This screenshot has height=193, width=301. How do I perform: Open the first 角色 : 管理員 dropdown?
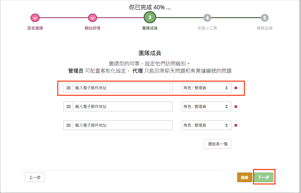[x=206, y=88]
